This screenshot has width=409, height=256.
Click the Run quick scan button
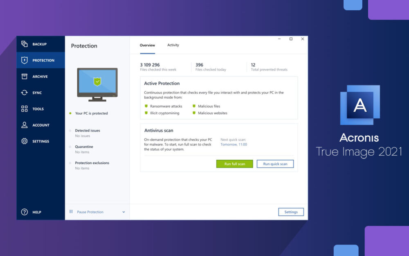click(275, 164)
